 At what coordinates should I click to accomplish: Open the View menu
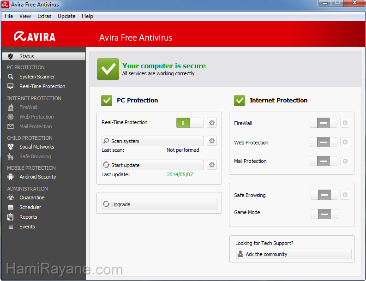[25, 16]
